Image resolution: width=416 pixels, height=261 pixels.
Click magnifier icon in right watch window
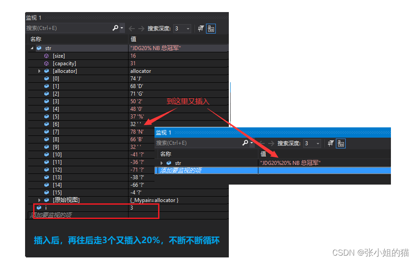[x=245, y=143]
